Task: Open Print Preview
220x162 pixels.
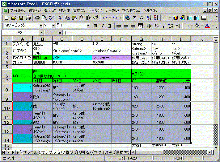Action: pyautogui.click(x=44, y=18)
